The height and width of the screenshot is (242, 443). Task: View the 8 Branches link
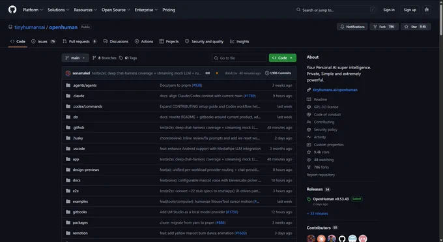click(x=104, y=58)
